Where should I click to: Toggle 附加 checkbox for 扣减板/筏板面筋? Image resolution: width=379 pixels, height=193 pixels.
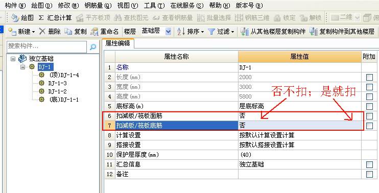369,116
